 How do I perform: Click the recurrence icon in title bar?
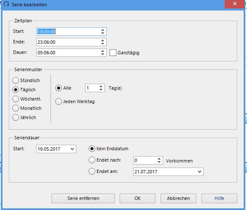coord(6,4)
